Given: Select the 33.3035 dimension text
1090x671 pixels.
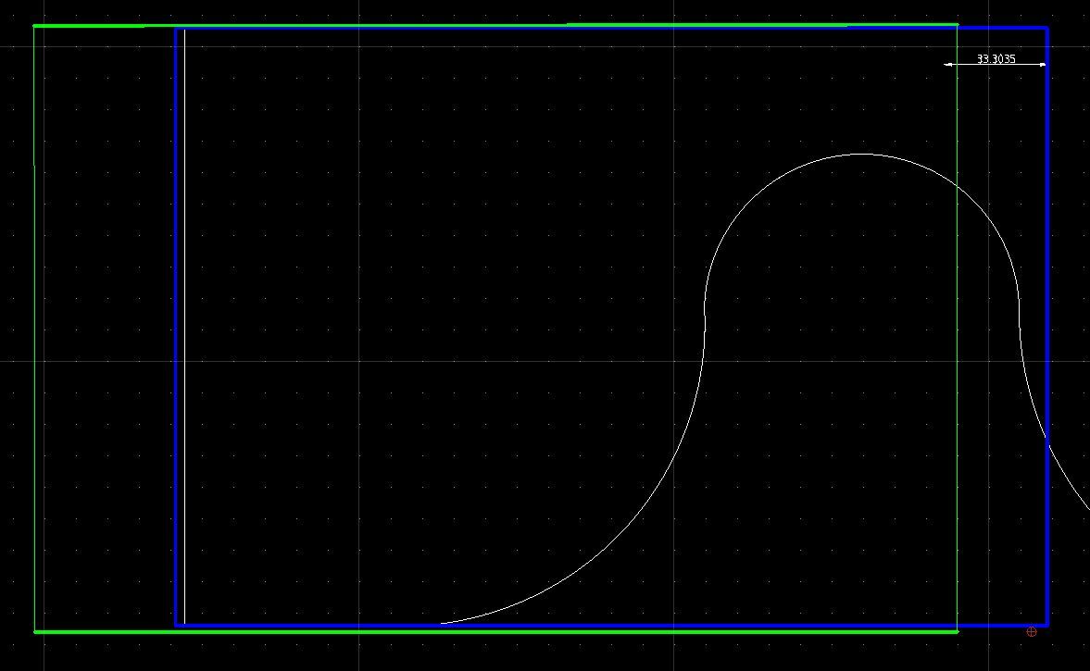Looking at the screenshot, I should click(996, 59).
